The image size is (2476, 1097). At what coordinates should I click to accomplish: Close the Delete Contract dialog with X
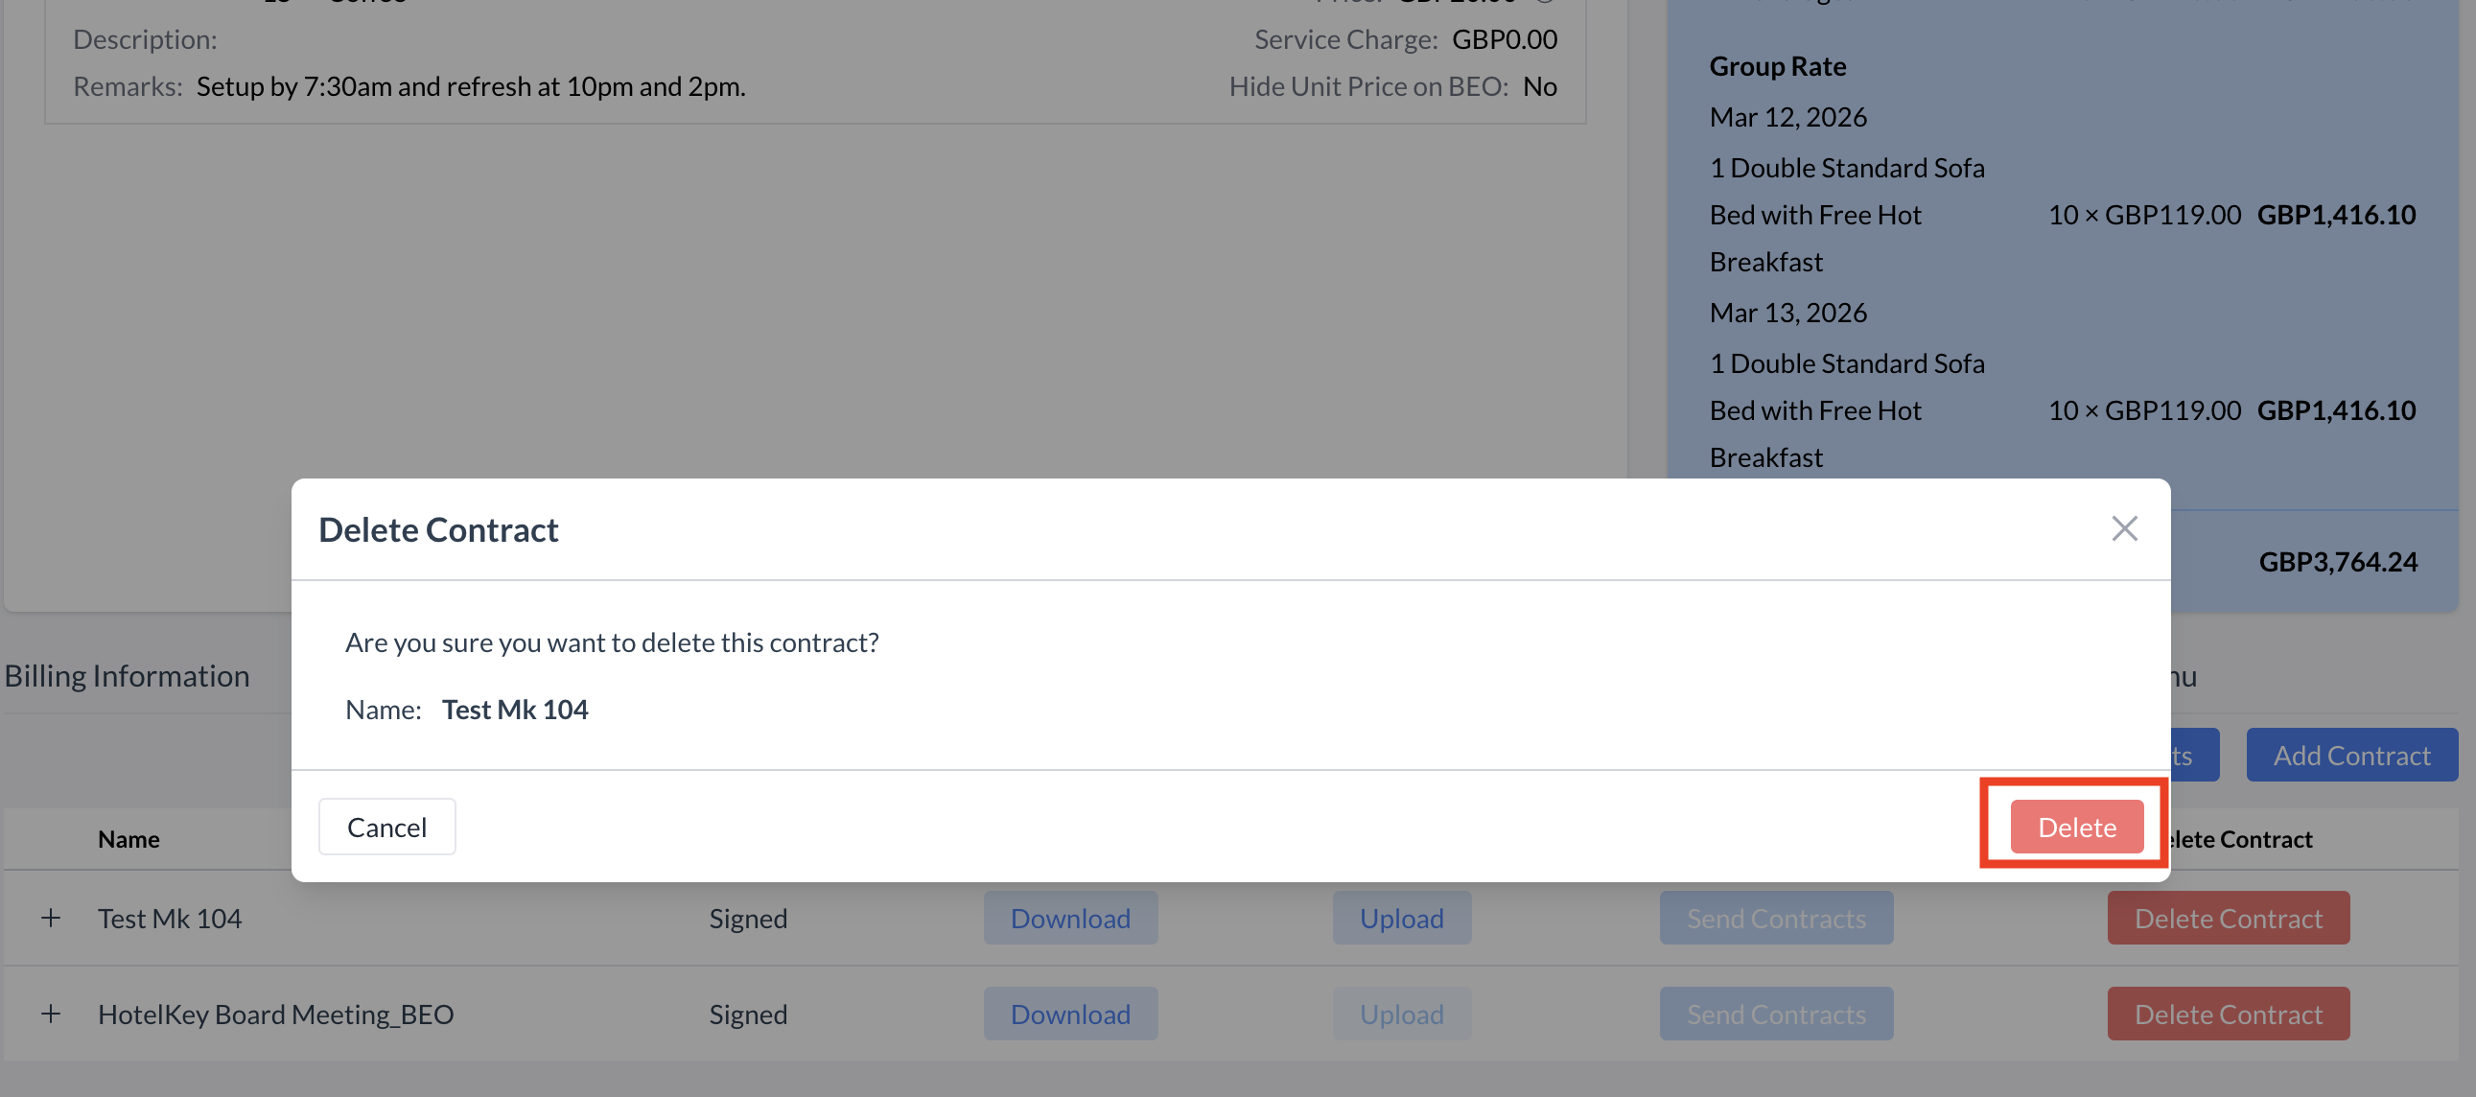click(x=2124, y=528)
